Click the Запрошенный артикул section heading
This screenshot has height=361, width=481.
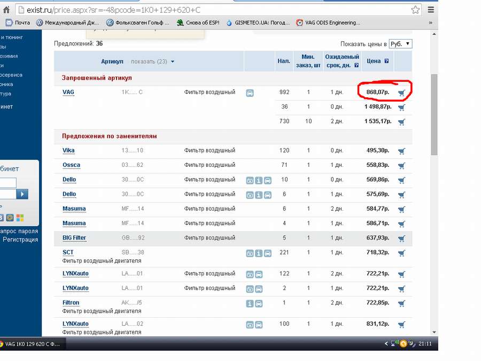point(97,78)
